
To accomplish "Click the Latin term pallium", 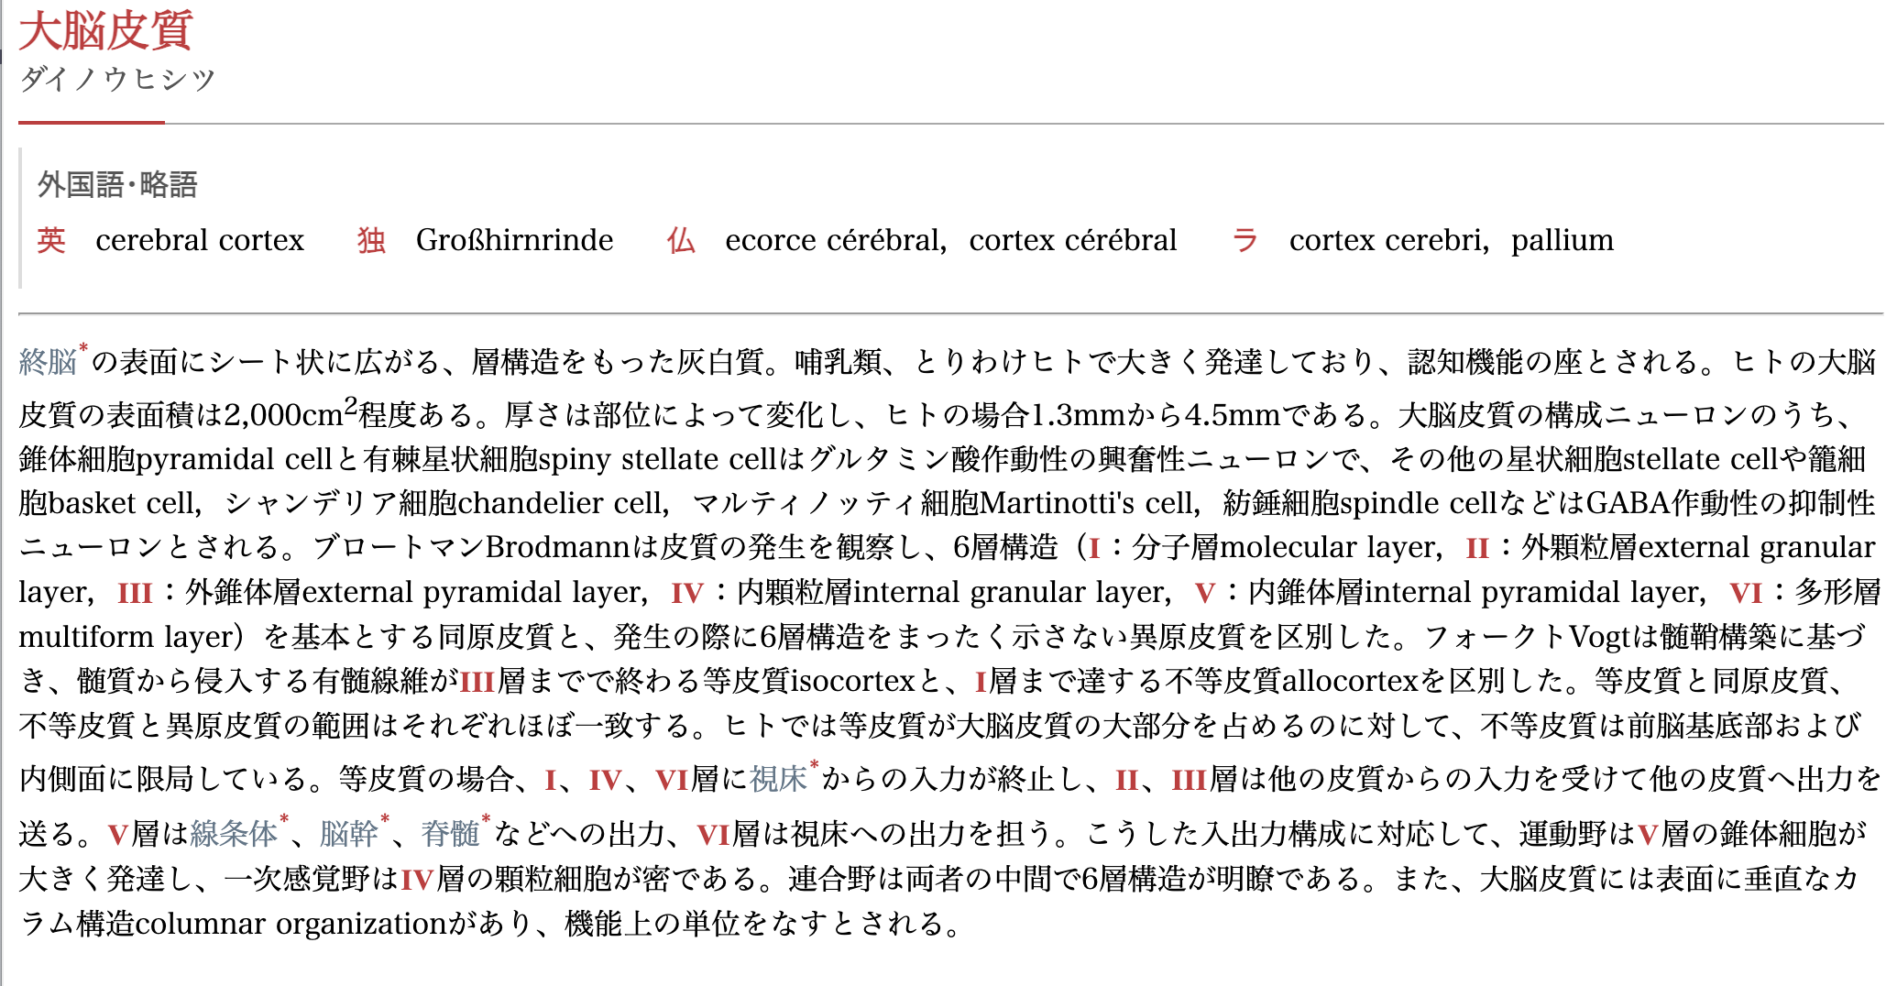I will [1562, 240].
